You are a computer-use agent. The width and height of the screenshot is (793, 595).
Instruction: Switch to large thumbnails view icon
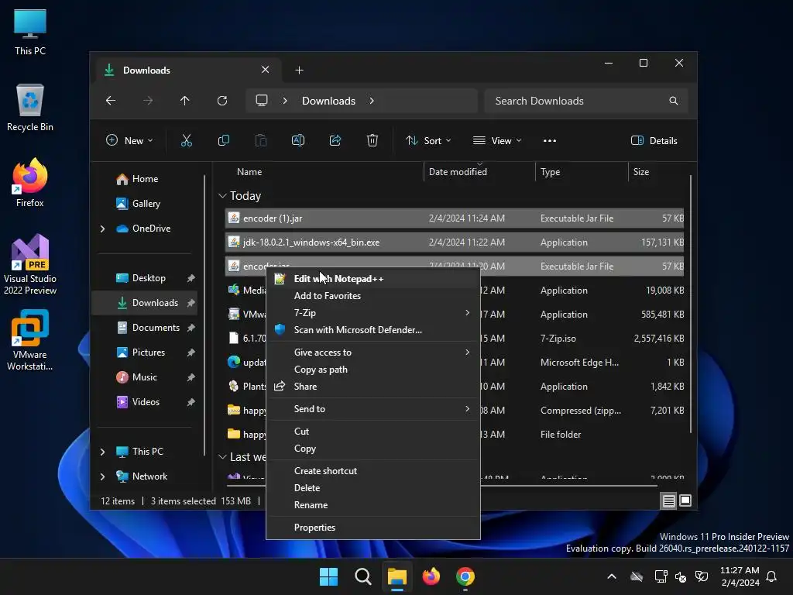[x=685, y=501]
